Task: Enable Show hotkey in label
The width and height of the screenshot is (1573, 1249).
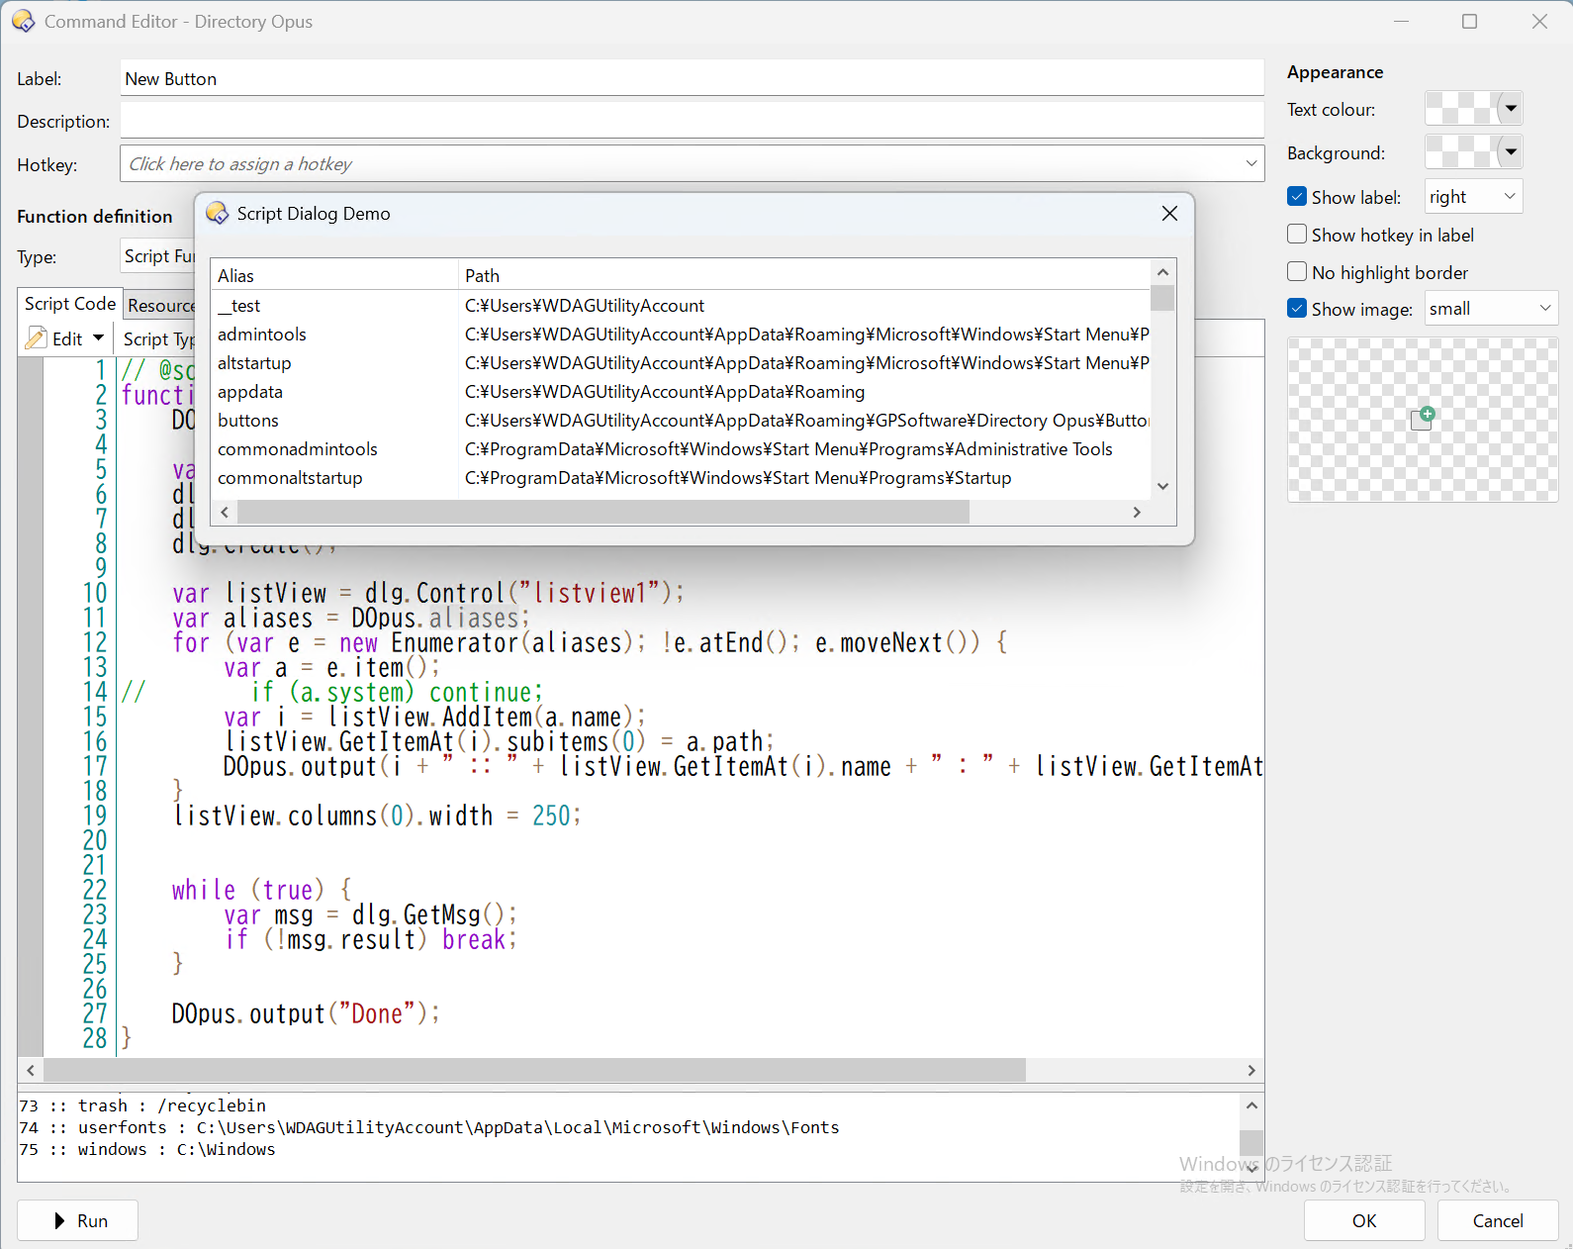Action: 1297,235
